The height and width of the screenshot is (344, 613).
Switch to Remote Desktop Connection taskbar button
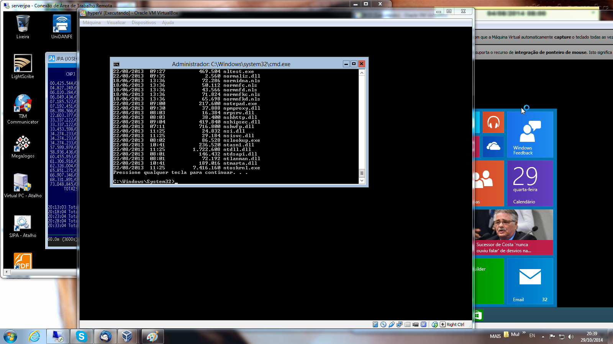click(58, 336)
